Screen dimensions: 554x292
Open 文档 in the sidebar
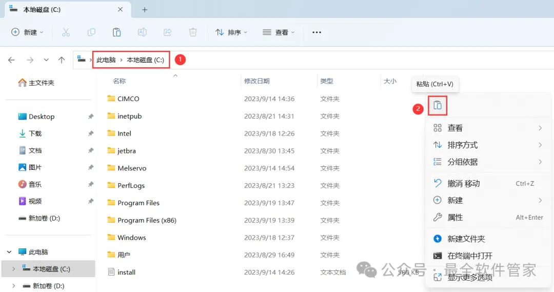30,150
